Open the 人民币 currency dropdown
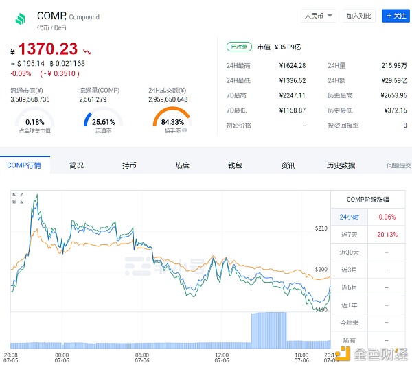Image resolution: width=412 pixels, height=365 pixels. click(319, 16)
